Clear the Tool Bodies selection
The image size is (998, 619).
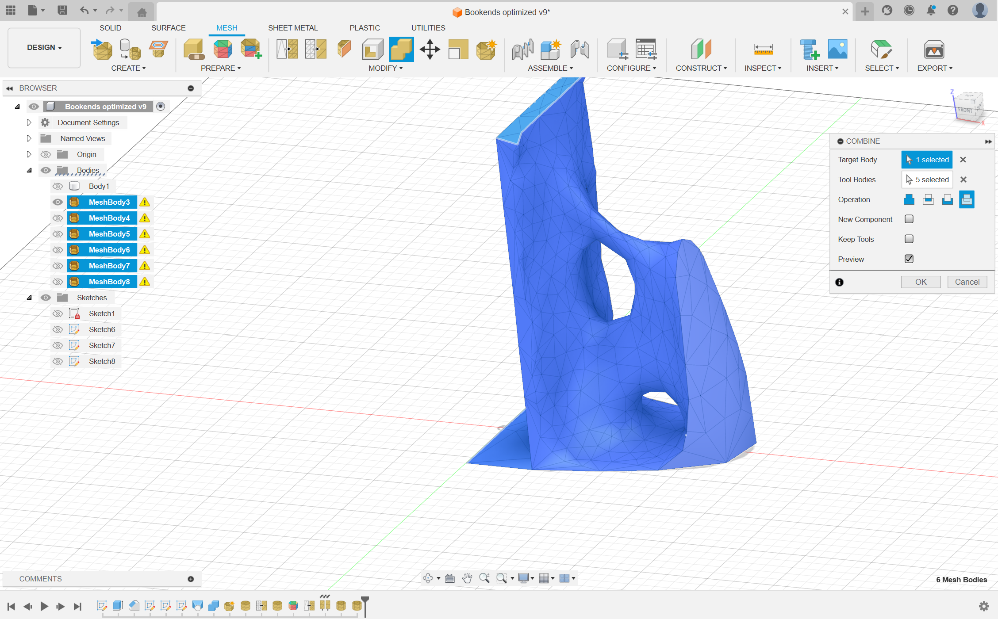[963, 180]
